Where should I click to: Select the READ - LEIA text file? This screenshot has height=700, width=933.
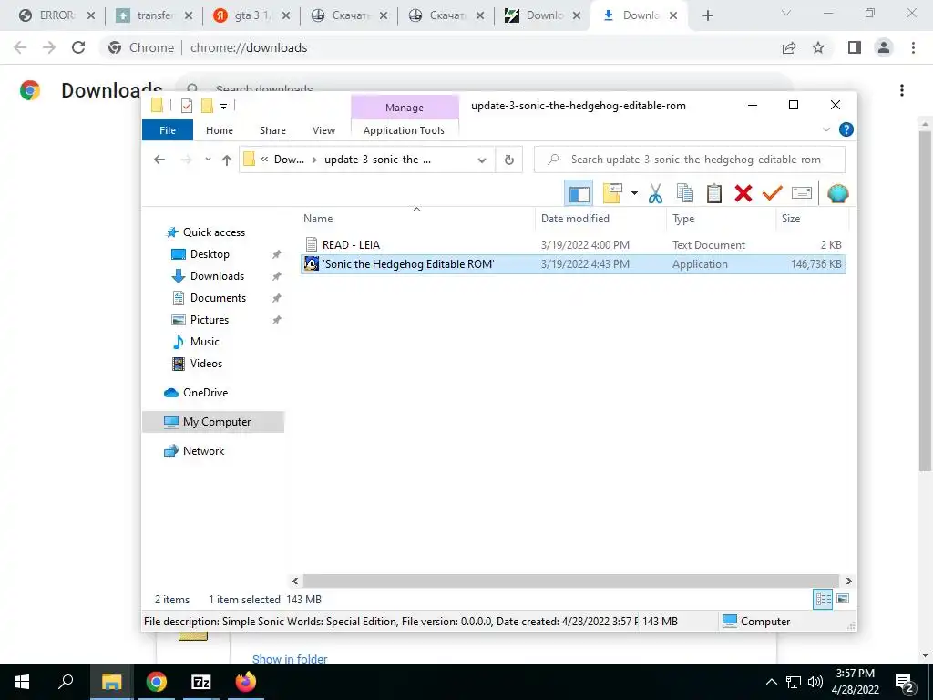573,244
